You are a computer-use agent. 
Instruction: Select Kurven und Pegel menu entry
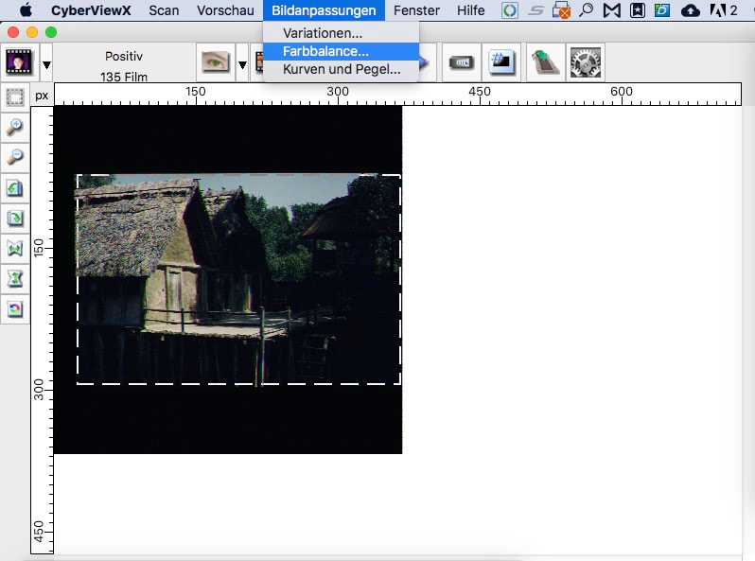point(341,69)
